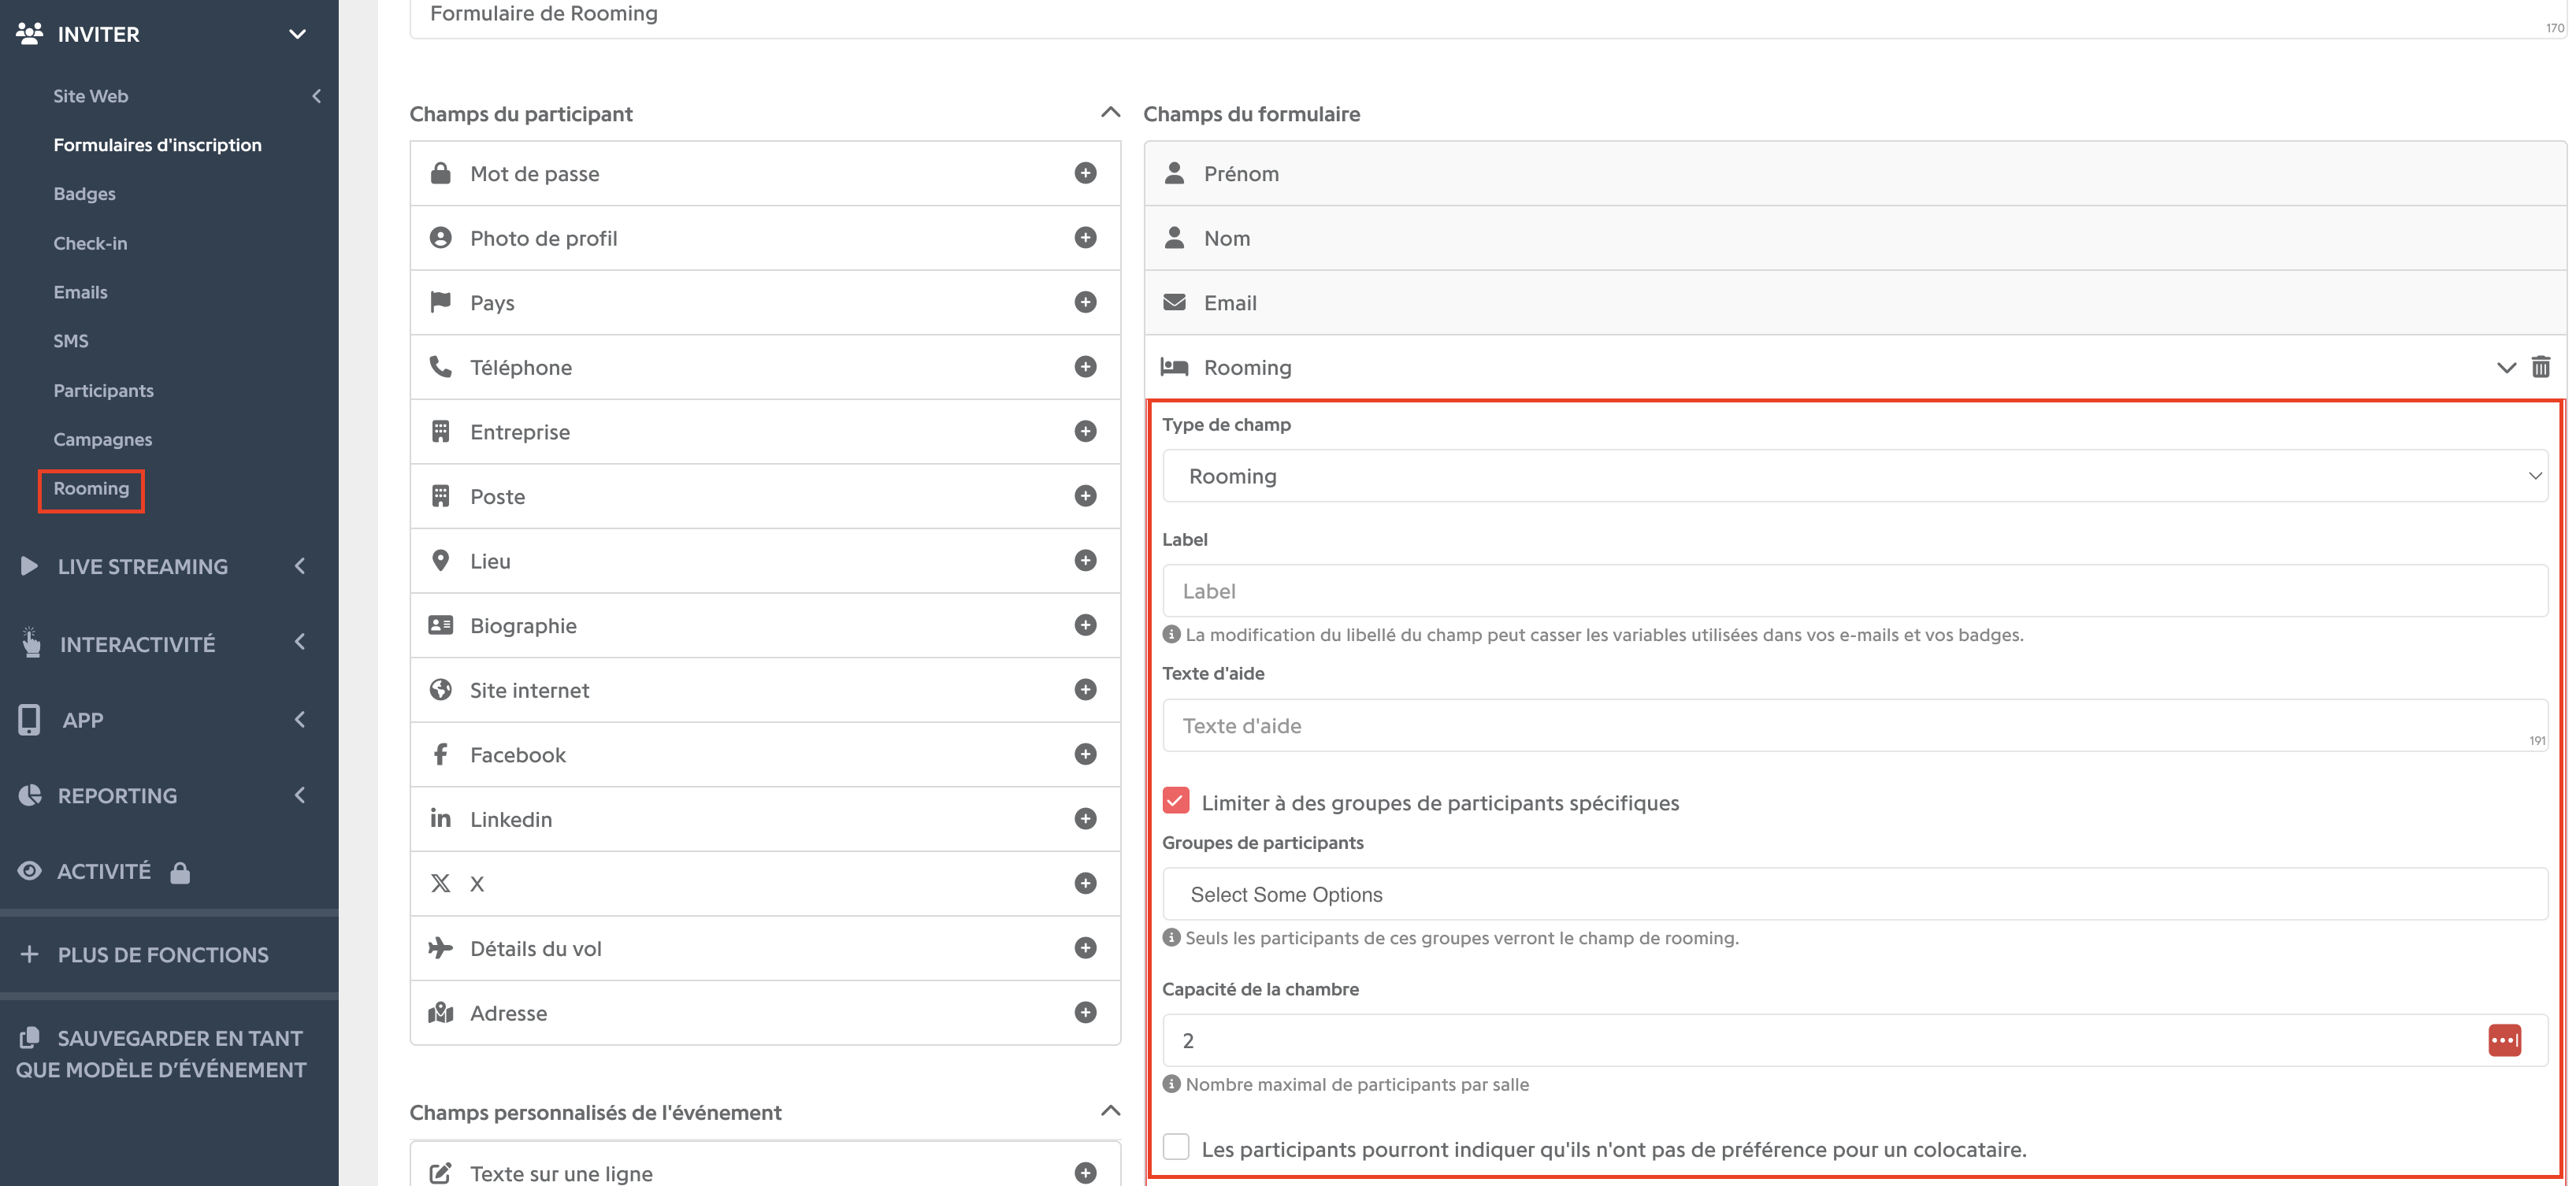
Task: Collapse the Rooming field settings chevron
Action: click(2505, 367)
